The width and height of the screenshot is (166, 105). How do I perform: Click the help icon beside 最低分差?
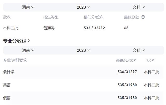click(143, 17)
